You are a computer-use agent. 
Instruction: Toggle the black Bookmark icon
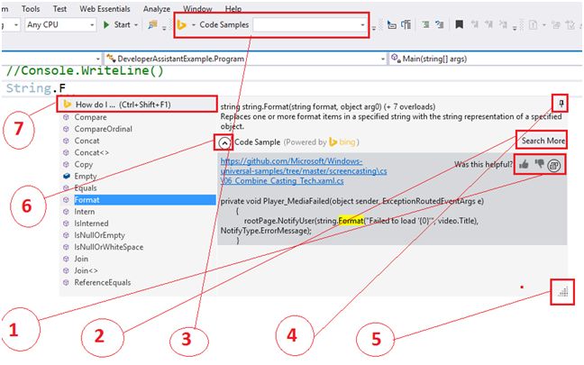[x=460, y=25]
